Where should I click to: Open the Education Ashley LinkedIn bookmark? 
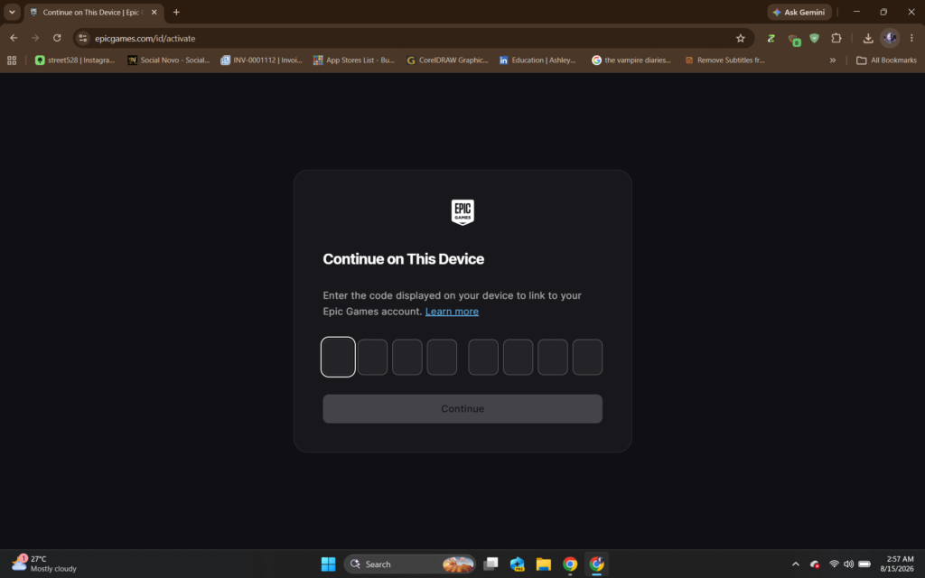(537, 61)
